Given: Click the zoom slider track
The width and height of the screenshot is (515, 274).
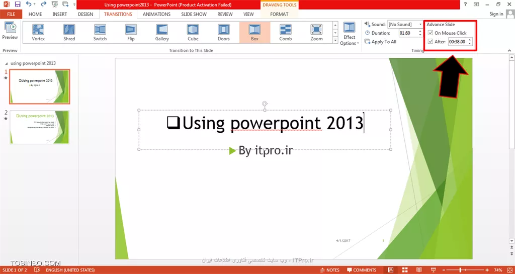Looking at the screenshot, I should [465, 270].
